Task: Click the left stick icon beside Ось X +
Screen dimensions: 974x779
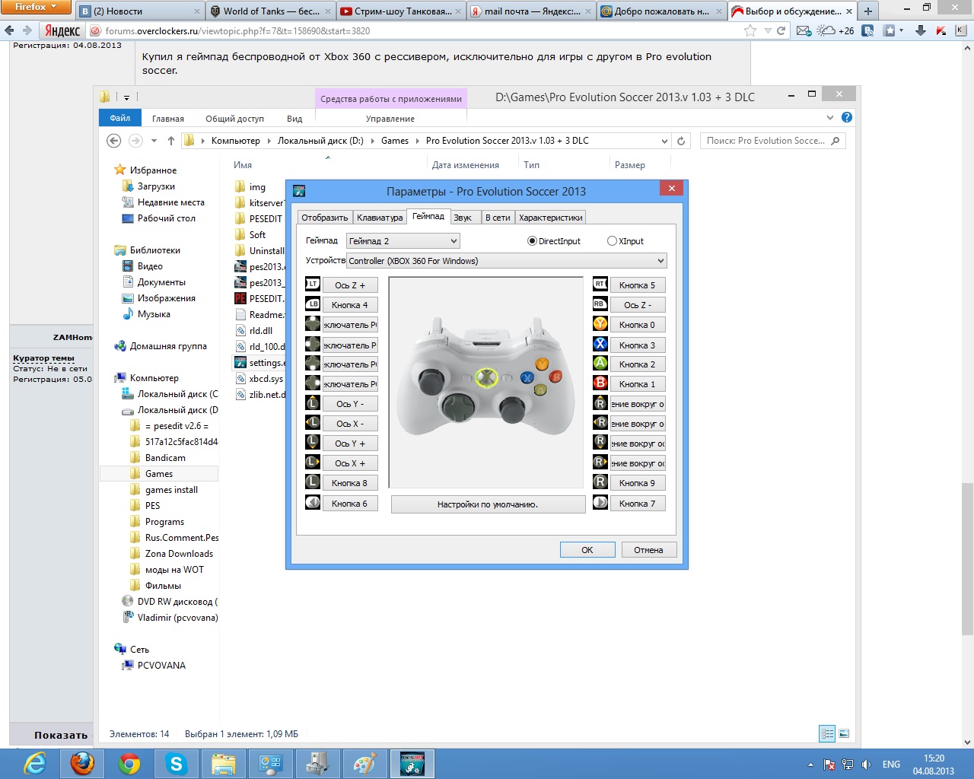Action: coord(313,463)
